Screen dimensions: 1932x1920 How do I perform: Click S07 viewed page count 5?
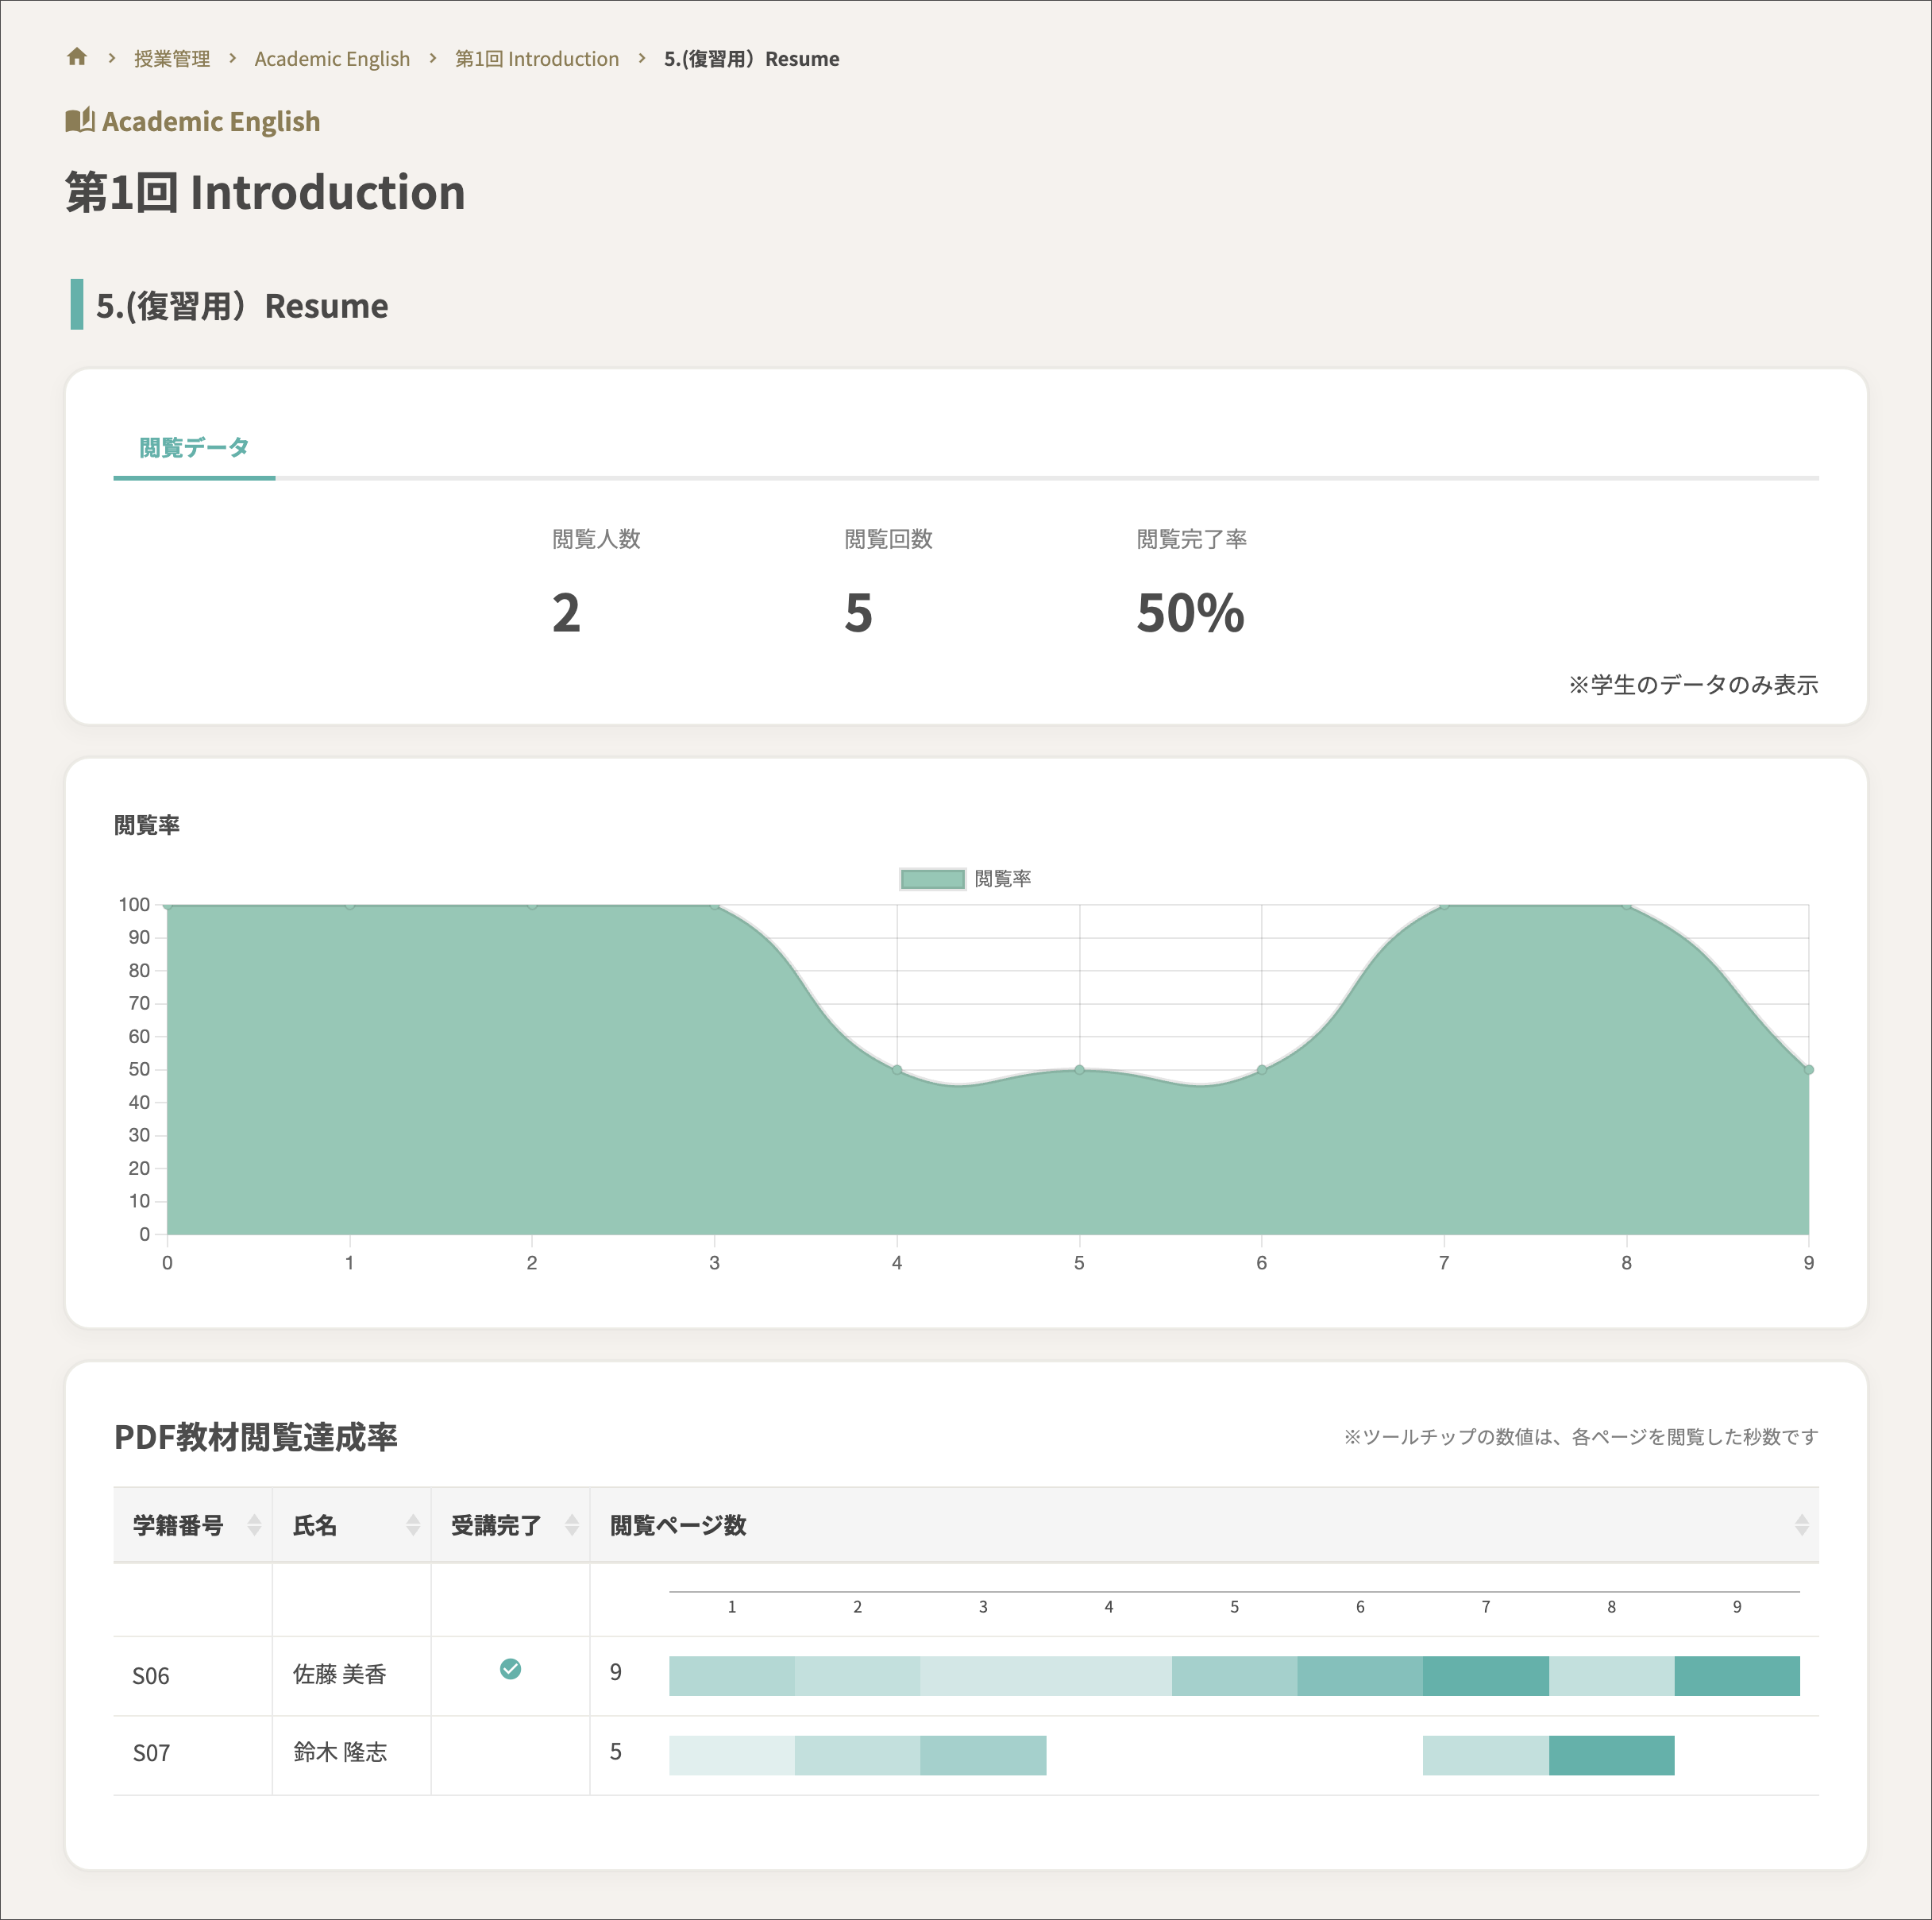click(615, 1751)
